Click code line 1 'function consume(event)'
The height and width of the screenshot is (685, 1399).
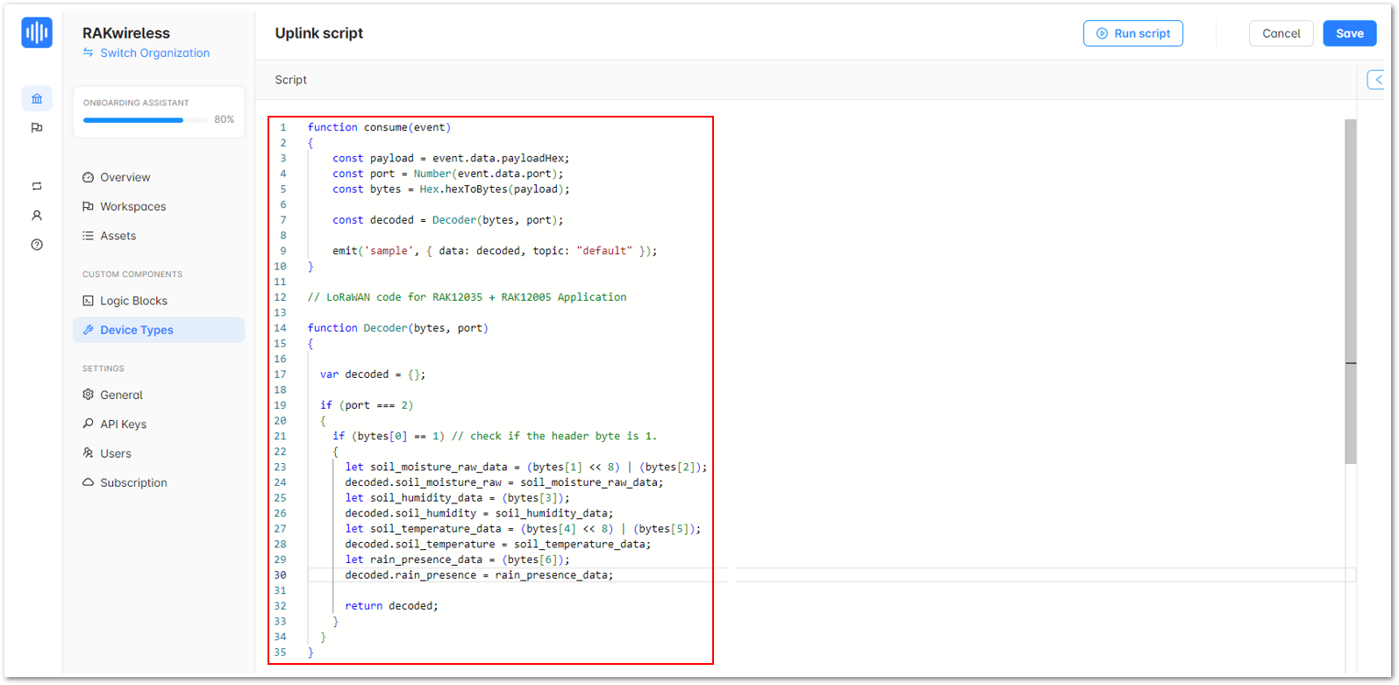point(379,127)
